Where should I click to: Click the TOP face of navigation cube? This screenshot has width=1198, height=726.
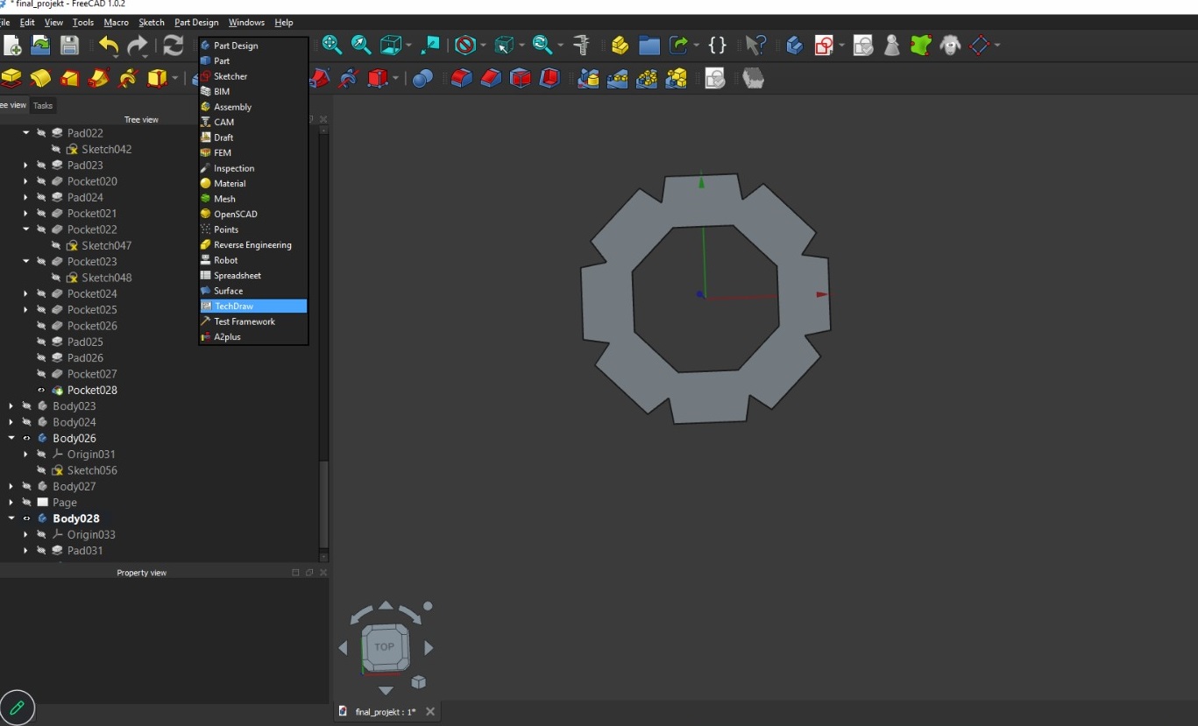coord(385,647)
